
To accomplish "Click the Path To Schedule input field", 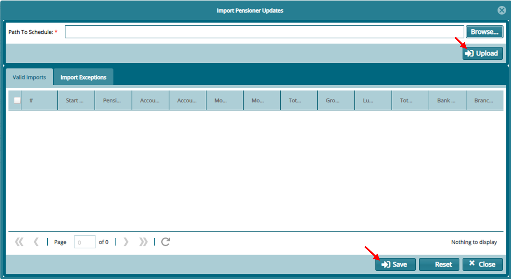I will 264,32.
